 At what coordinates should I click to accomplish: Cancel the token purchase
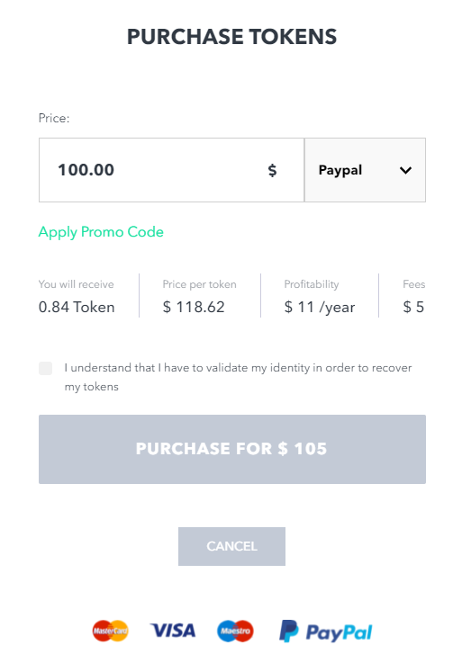[x=231, y=546]
